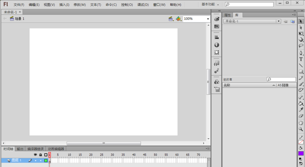Image resolution: width=305 pixels, height=167 pixels.
Task: Open the Project panel folder icon
Action: coord(217,89)
